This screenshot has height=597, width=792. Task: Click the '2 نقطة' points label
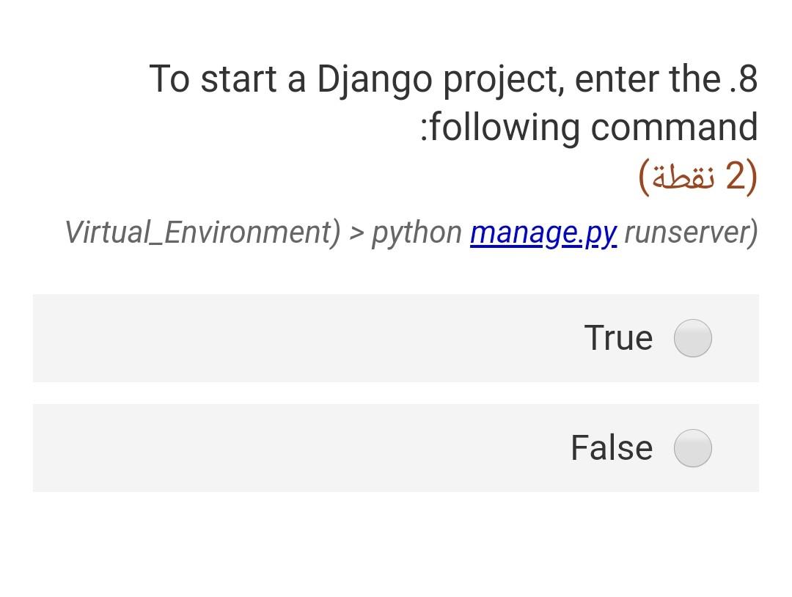click(x=698, y=177)
